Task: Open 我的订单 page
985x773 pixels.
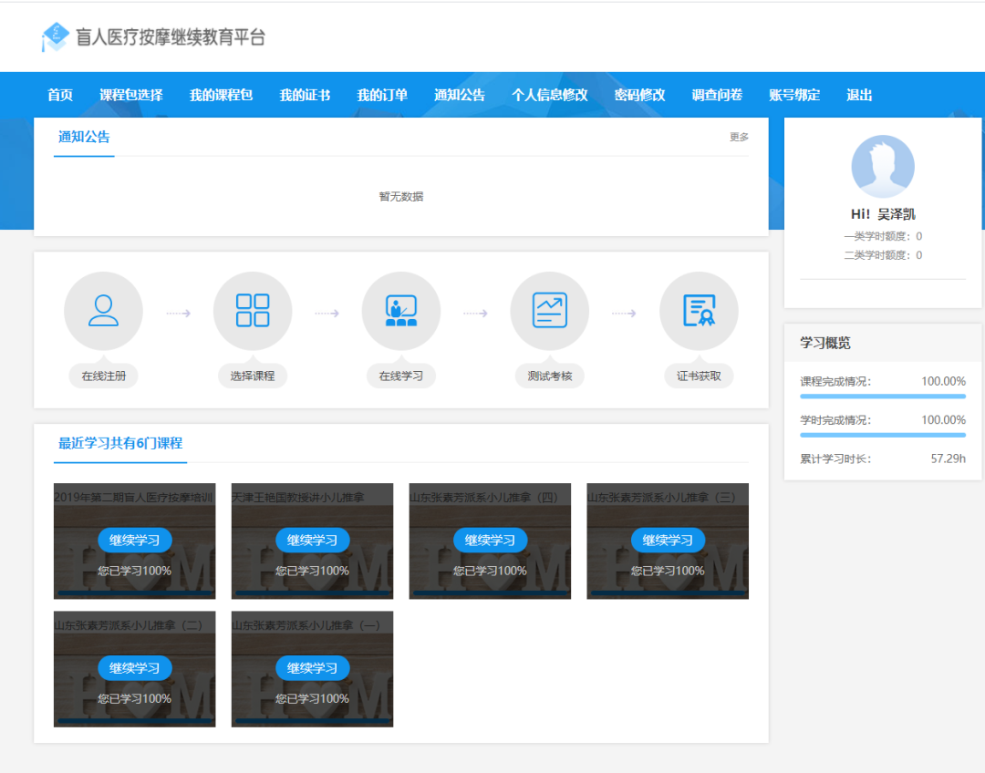Action: coord(382,95)
